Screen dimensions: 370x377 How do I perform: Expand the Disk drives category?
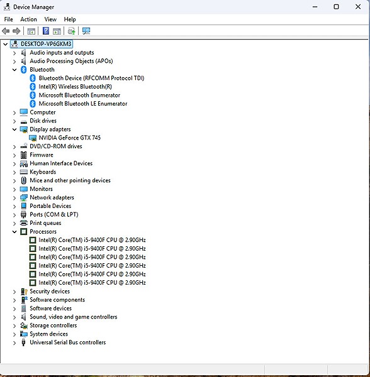pos(14,121)
